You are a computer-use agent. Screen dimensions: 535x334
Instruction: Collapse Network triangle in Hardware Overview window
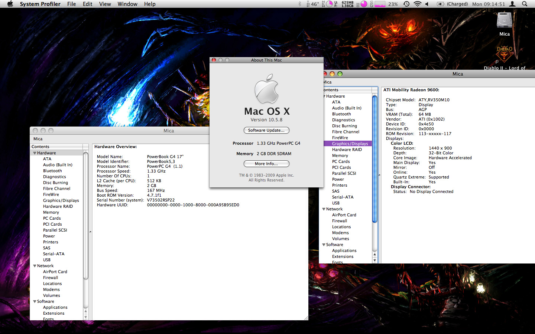35,266
